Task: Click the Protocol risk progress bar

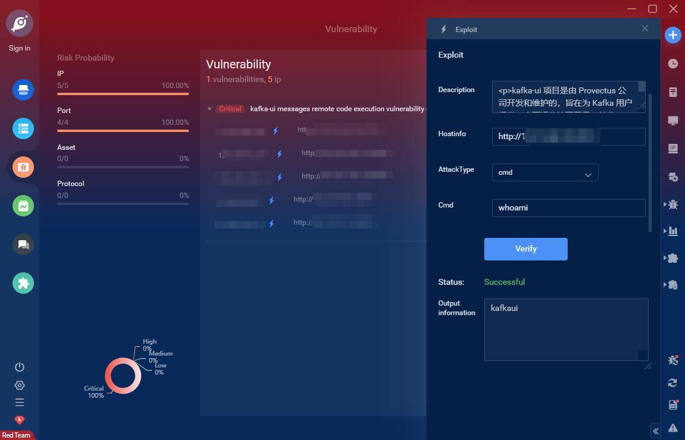Action: point(123,203)
